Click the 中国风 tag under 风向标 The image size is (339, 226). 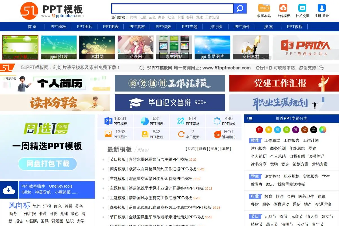(x=32, y=221)
